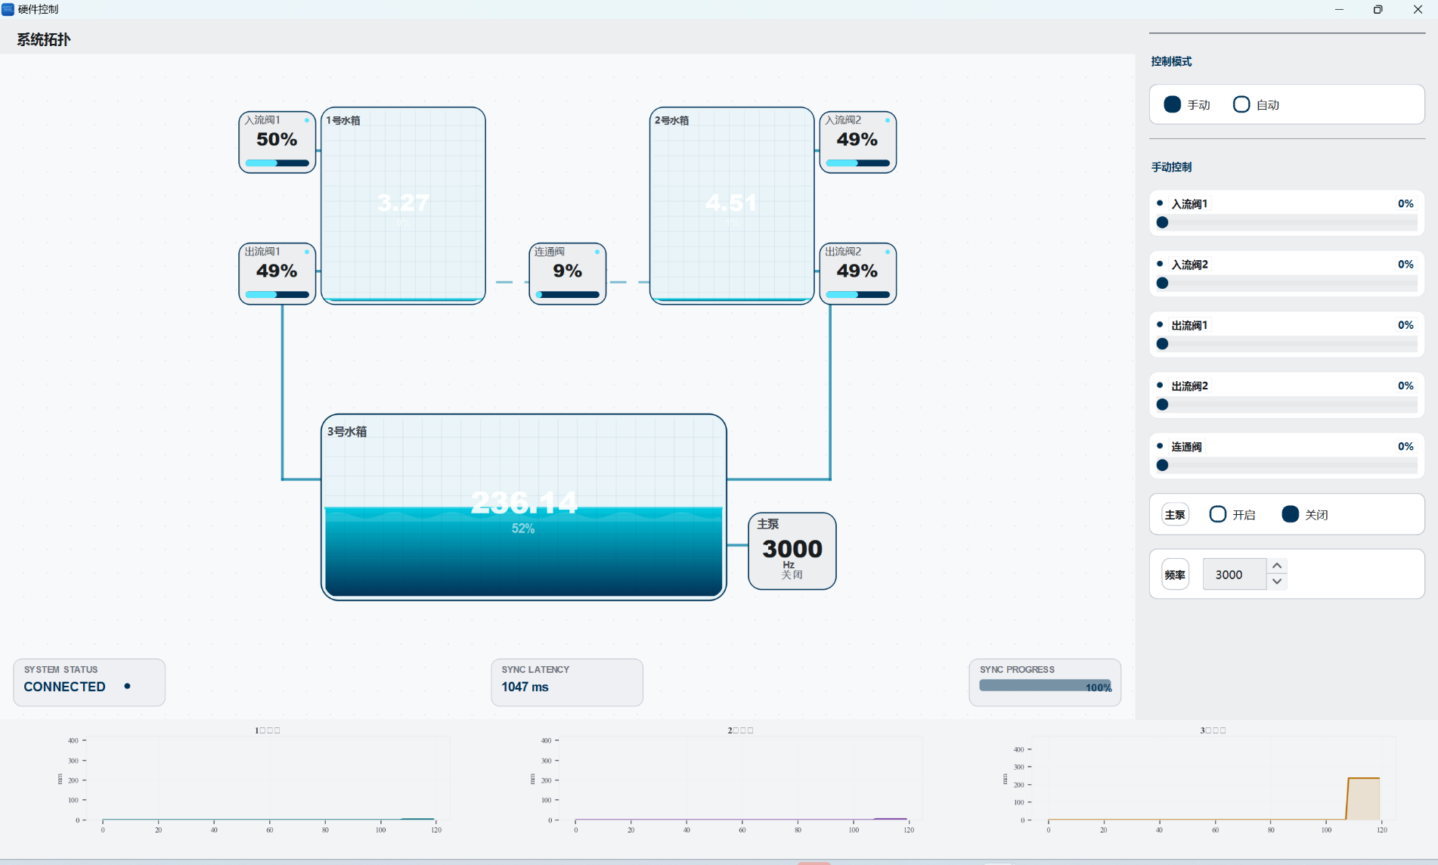Increase the pump frequency with the up arrow

(x=1277, y=566)
